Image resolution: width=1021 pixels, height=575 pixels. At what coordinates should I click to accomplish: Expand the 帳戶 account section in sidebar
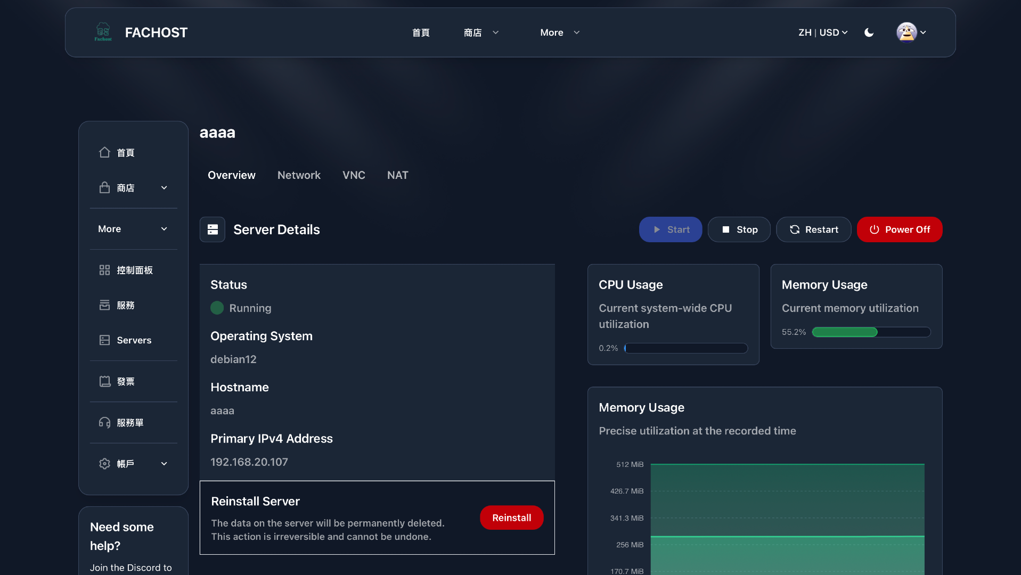click(133, 464)
